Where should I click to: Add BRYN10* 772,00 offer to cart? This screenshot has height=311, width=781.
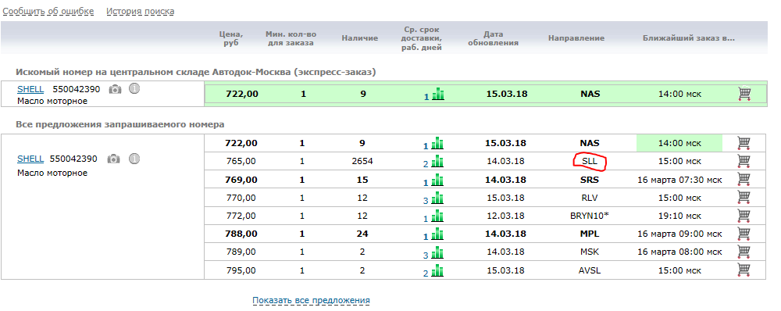pos(744,216)
